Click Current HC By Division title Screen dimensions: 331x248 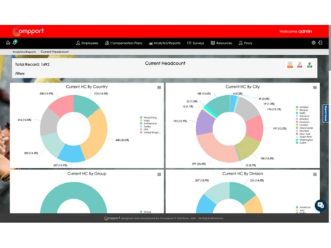pyautogui.click(x=242, y=173)
